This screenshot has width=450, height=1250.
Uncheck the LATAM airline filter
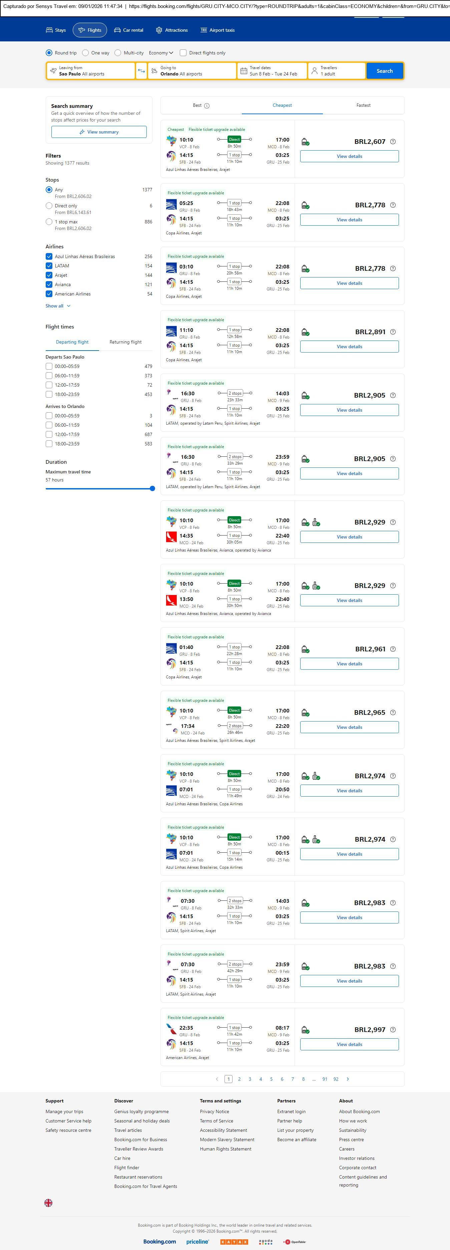pyautogui.click(x=49, y=266)
